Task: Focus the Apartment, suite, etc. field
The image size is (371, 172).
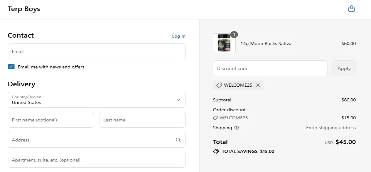Action: click(97, 160)
